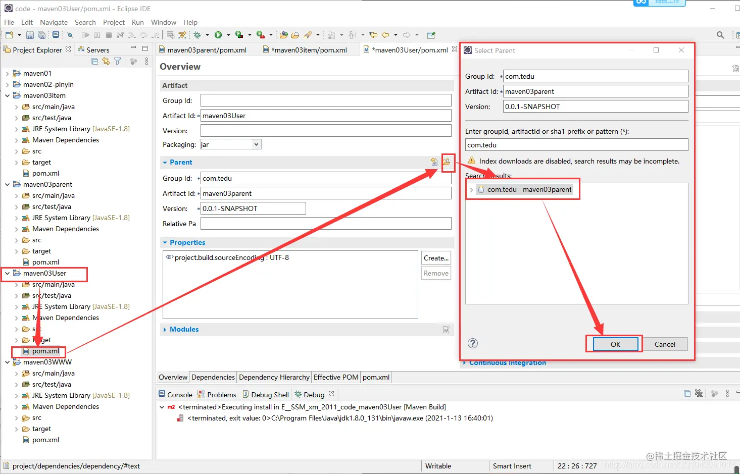
Task: Click OK in the Select Parent dialog
Action: click(x=615, y=344)
